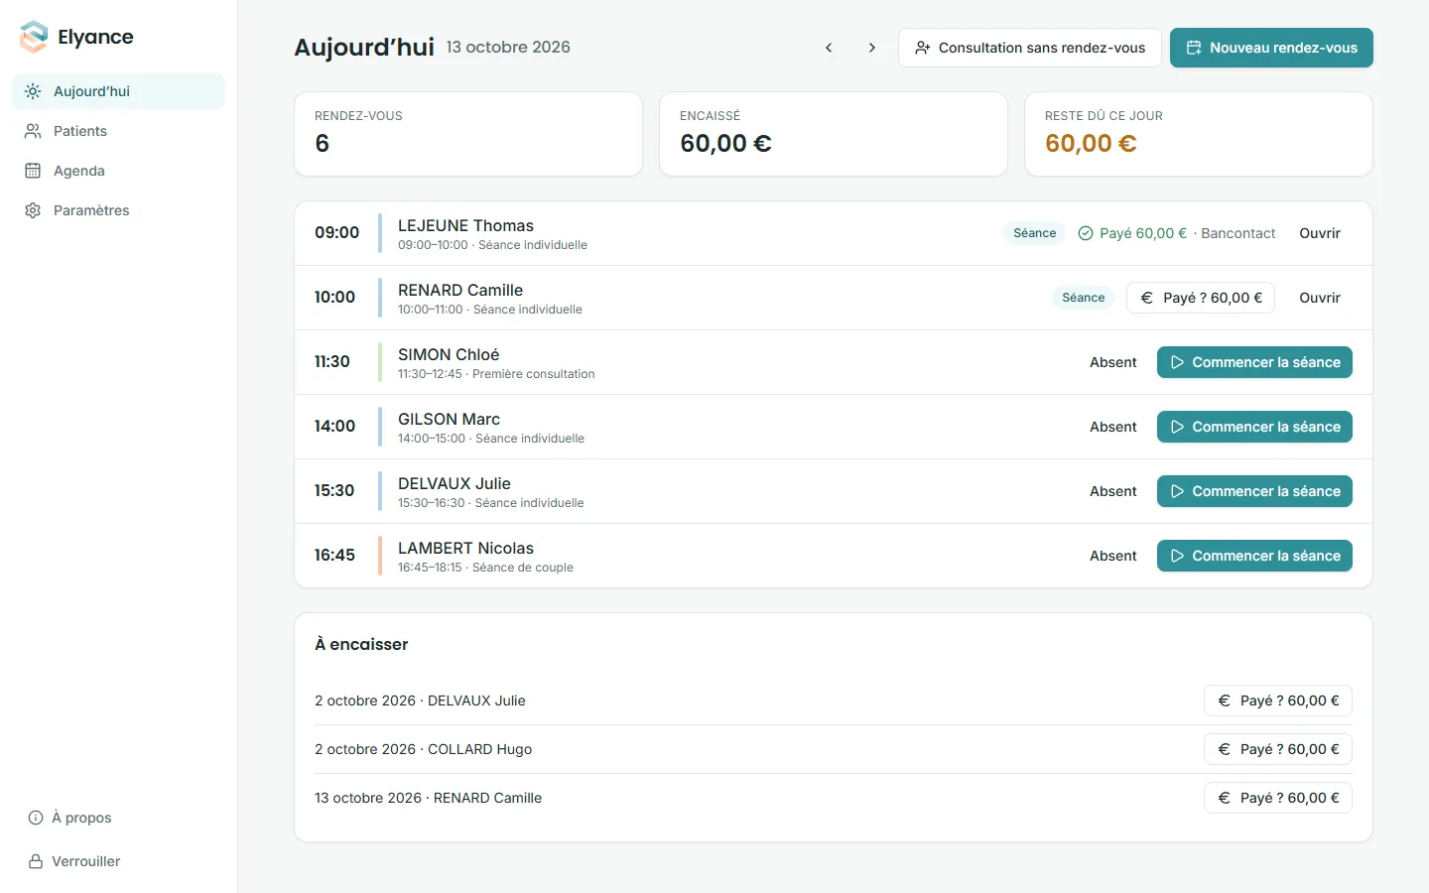
Task: Click the Séance tag on LEJEUNE Thomas's row
Action: click(1035, 233)
